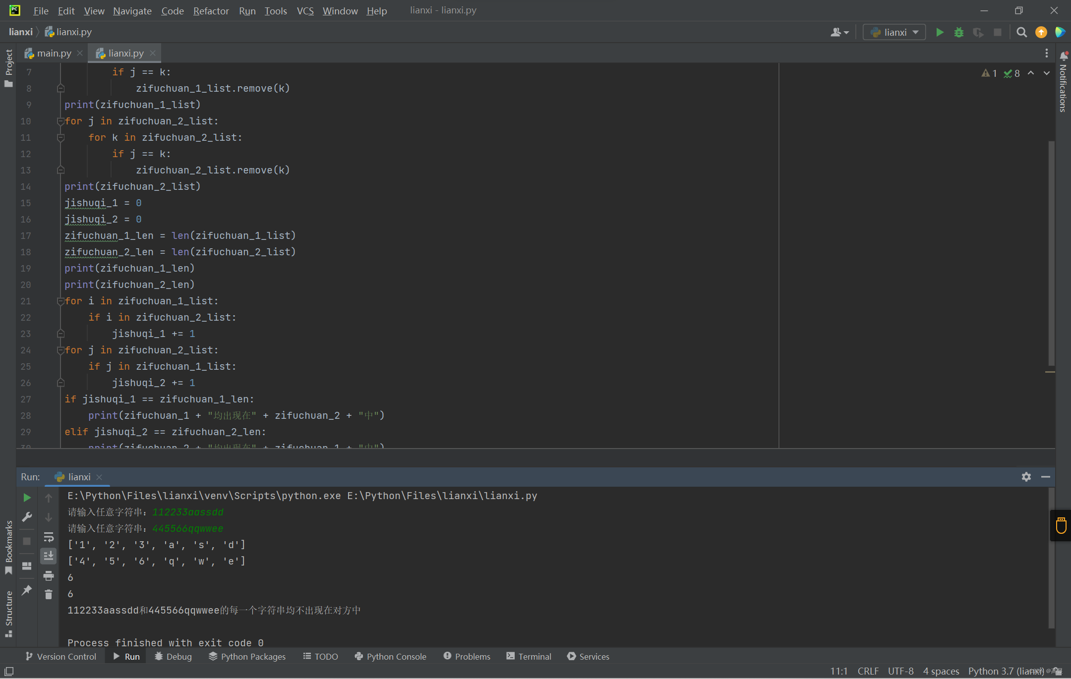Toggle soft-wrap in the console output
Screen dimensions: 1071x679
click(x=49, y=537)
